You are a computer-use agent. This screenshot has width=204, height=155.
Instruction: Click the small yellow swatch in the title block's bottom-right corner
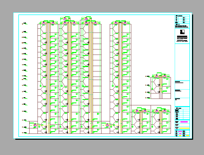(x=187, y=135)
